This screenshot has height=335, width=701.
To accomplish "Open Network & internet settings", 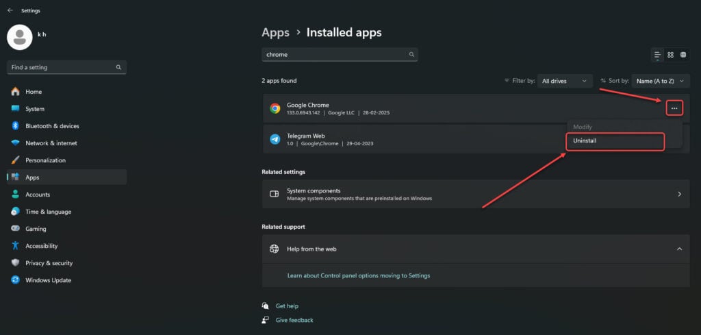I will (66, 143).
